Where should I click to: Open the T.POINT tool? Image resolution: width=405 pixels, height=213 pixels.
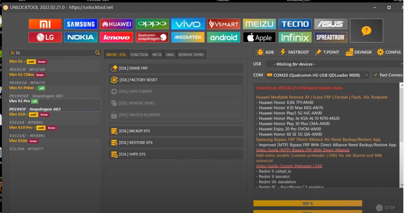tap(327, 52)
